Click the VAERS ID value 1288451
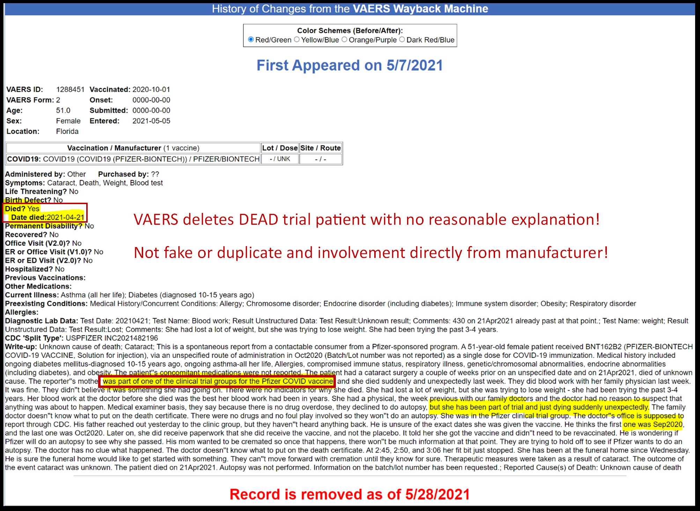The image size is (700, 511). [70, 89]
